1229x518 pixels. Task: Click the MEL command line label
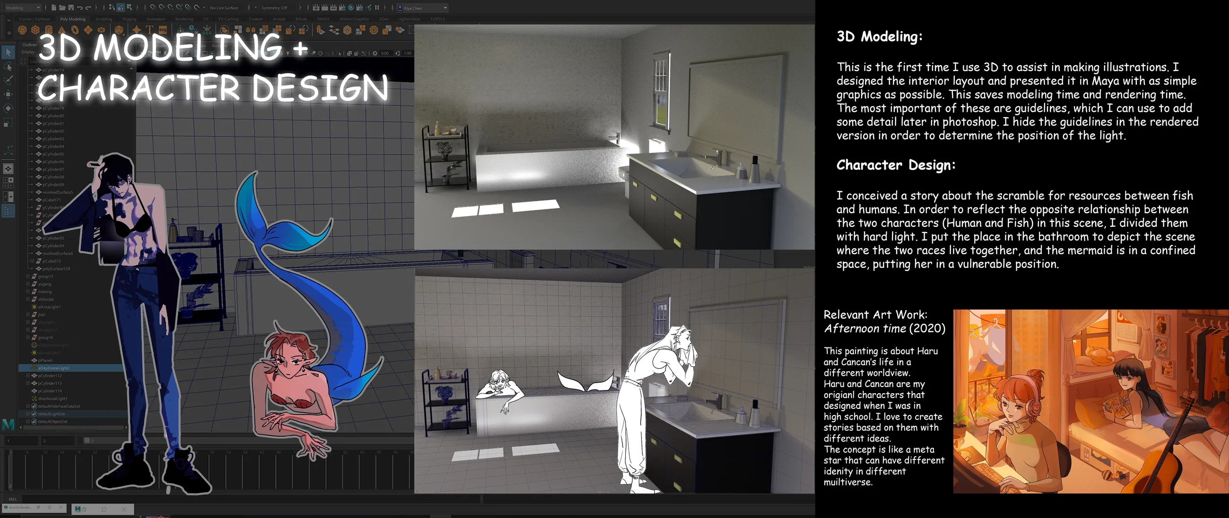(x=13, y=500)
